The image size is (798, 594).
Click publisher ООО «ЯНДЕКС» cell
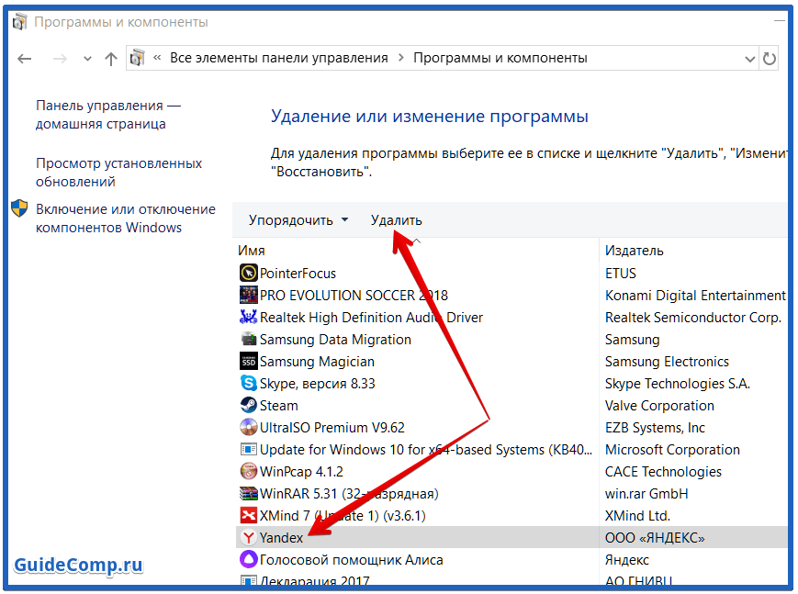coord(655,538)
